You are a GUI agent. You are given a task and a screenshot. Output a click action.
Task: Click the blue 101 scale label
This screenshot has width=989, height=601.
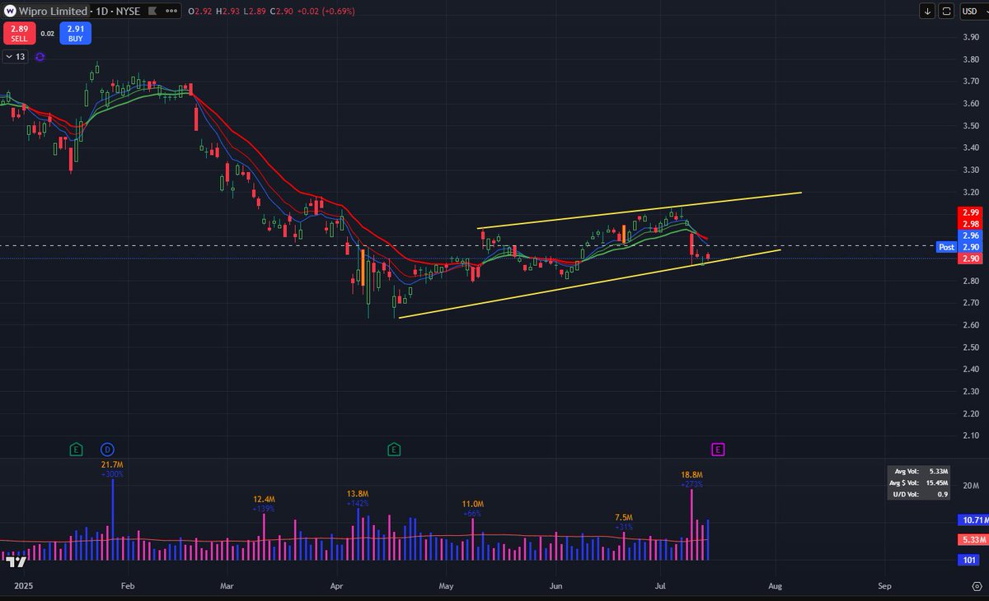969,560
